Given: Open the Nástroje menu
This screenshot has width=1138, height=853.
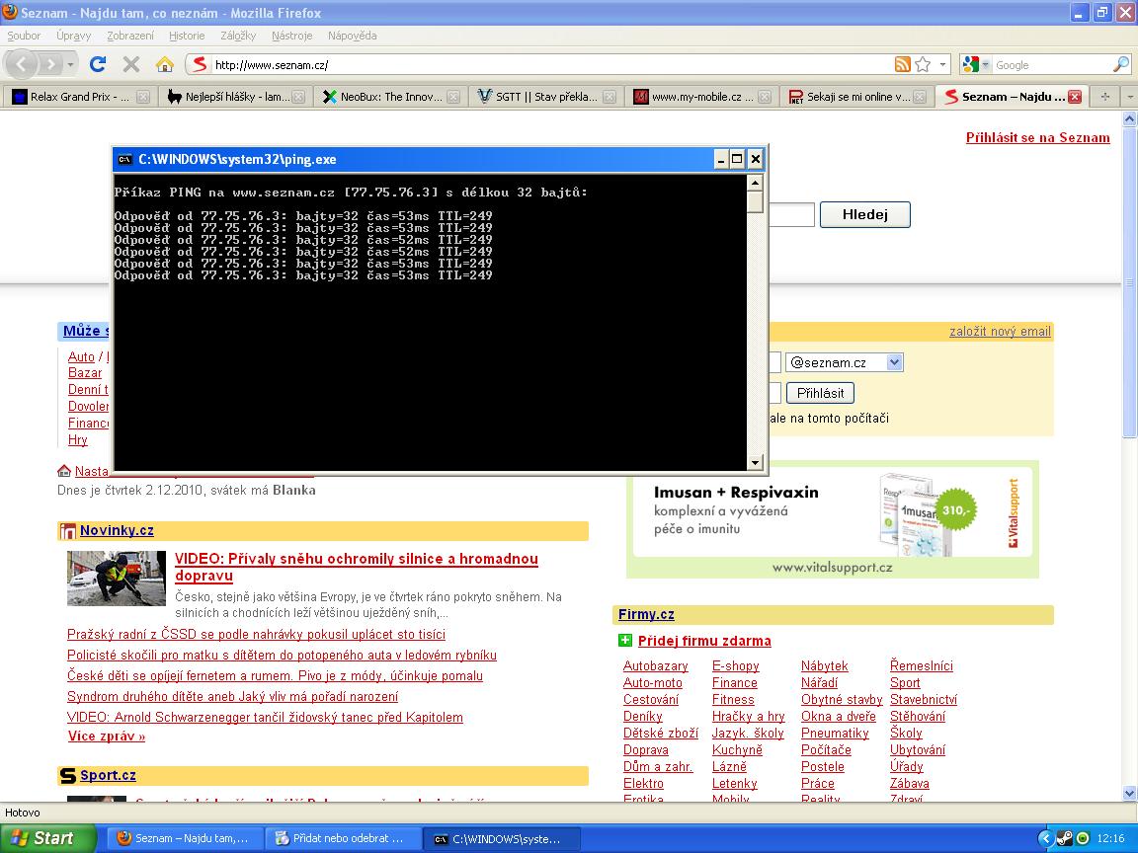Looking at the screenshot, I should pos(291,36).
